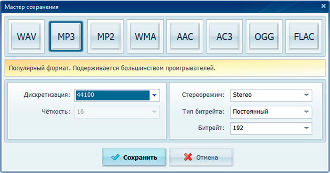Screen dimensions: 330x173
Task: Choose the MP3 format button
Action: [66, 36]
